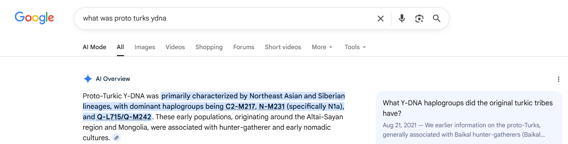Viewport: 568px width, 144px height.
Task: Expand the More dropdown
Action: pos(322,47)
